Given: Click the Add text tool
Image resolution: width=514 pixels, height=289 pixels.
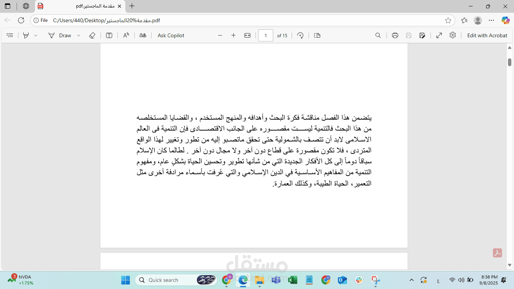Looking at the screenshot, I should coord(109,35).
